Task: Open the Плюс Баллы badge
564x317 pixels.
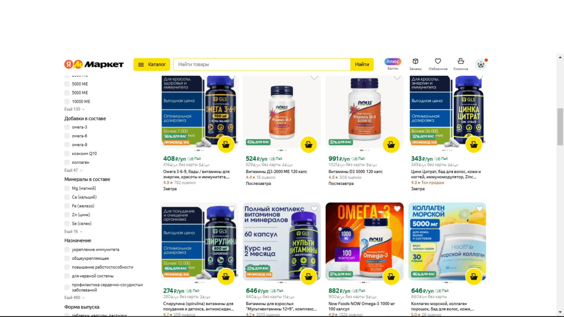Action: 393,64
